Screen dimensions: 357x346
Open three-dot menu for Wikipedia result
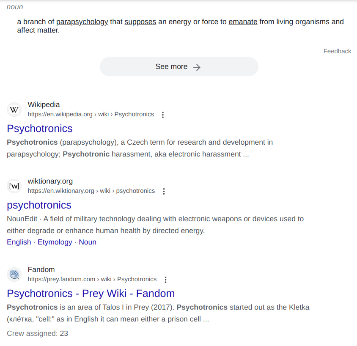coord(163,115)
